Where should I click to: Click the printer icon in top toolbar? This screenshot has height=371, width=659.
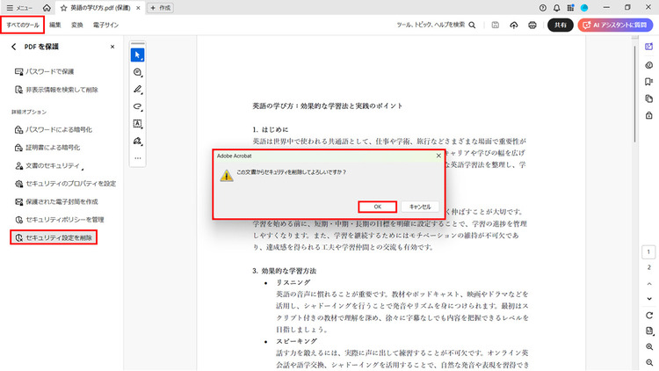click(532, 25)
